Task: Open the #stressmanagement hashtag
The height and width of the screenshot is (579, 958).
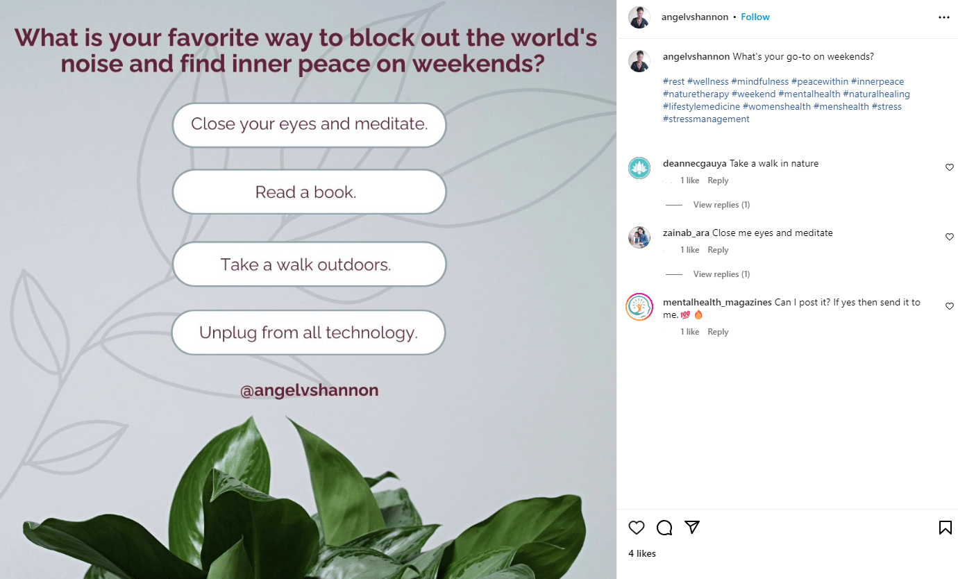Action: point(706,119)
